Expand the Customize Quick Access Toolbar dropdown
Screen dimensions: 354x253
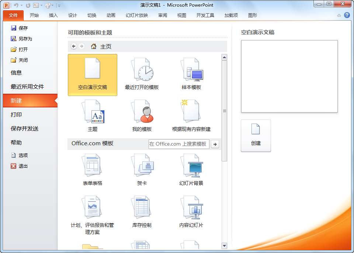tap(59, 6)
